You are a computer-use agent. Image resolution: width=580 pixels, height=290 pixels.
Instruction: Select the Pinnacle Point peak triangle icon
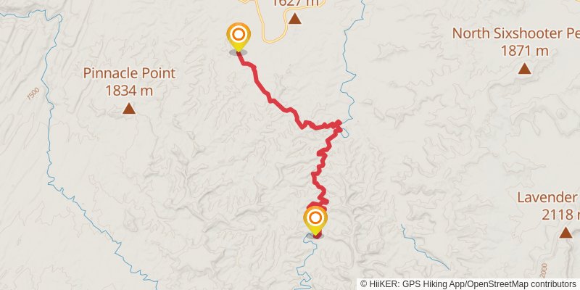(129, 108)
